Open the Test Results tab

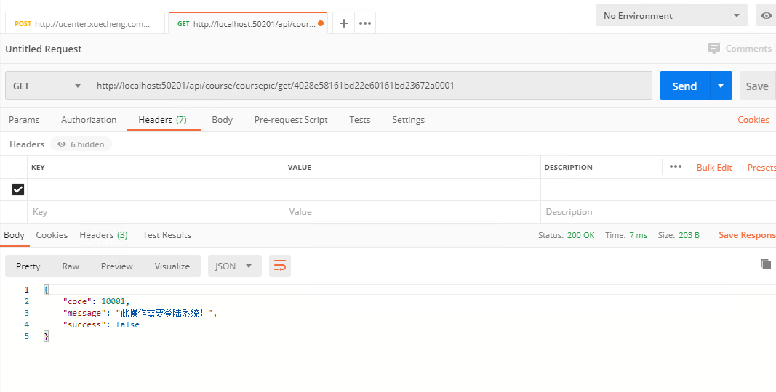click(167, 235)
